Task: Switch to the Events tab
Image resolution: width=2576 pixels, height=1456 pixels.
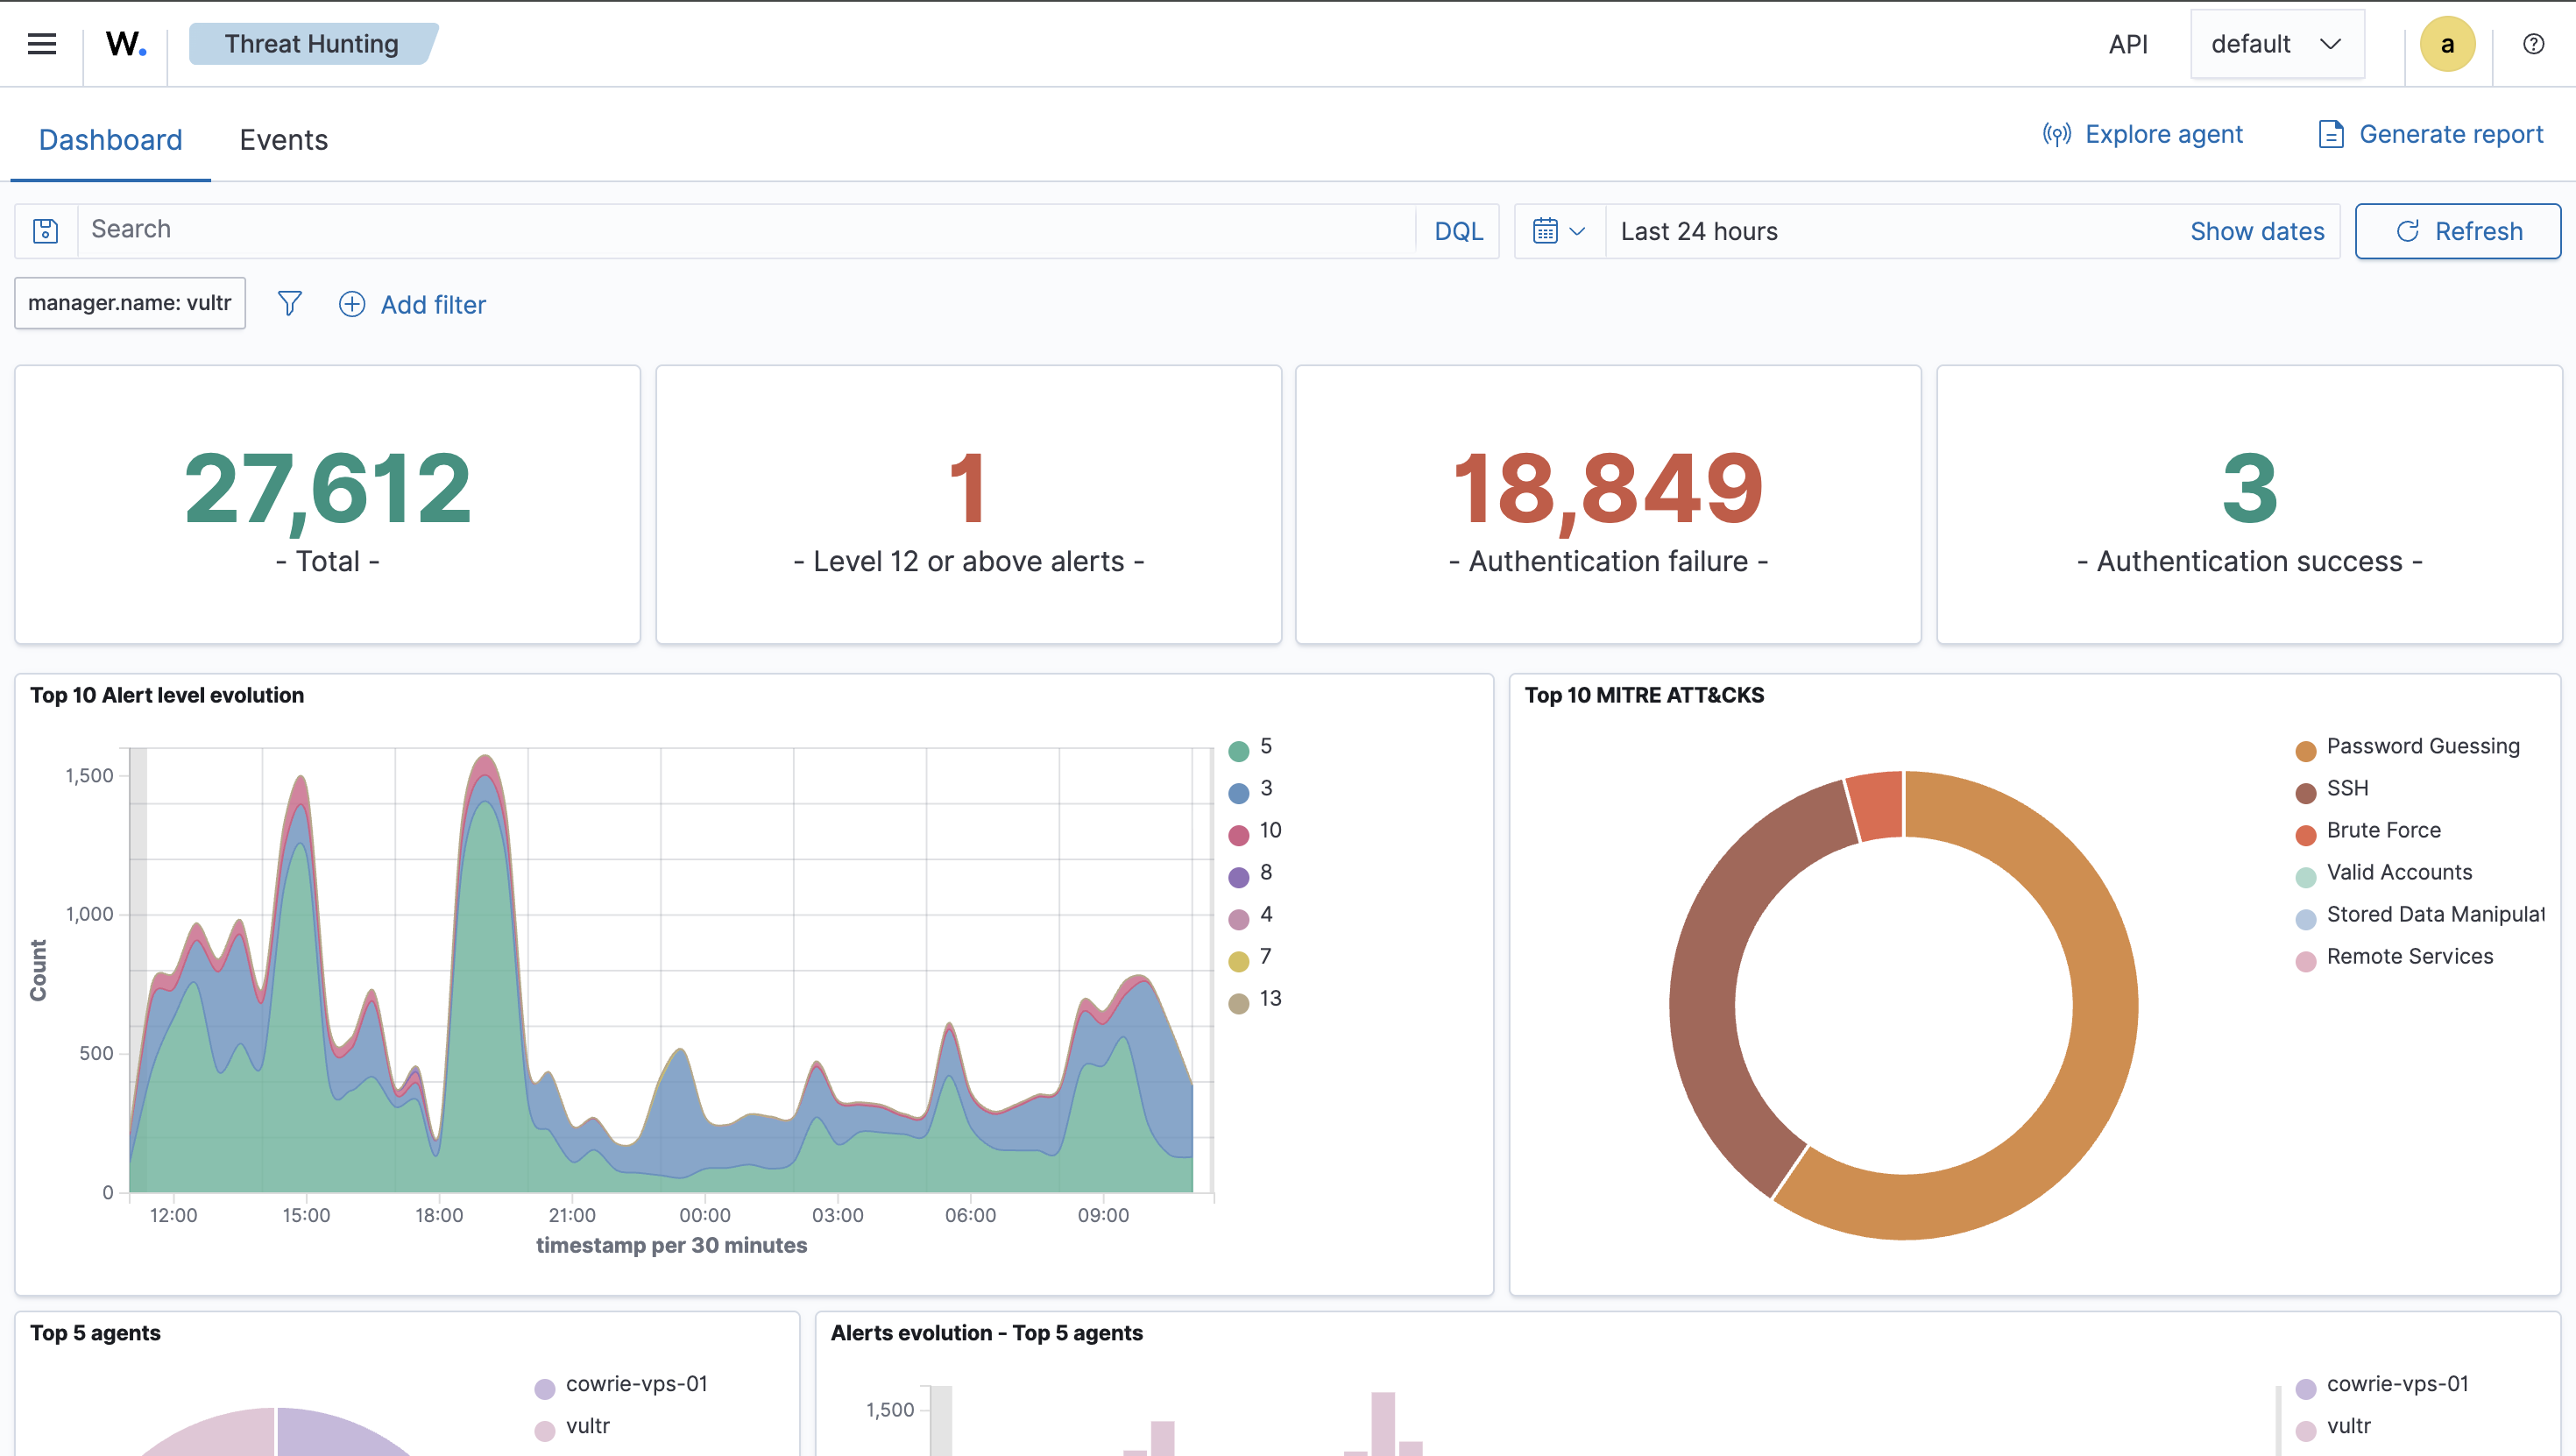Action: point(283,140)
